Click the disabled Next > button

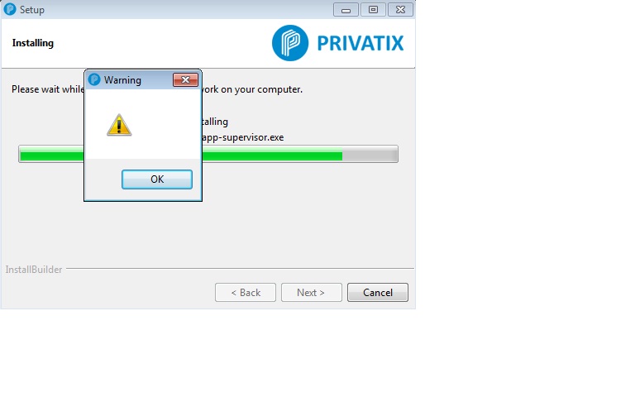[312, 293]
